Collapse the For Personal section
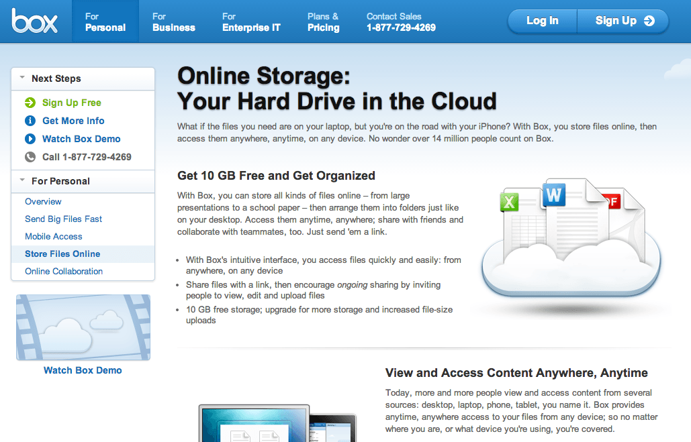 (23, 181)
